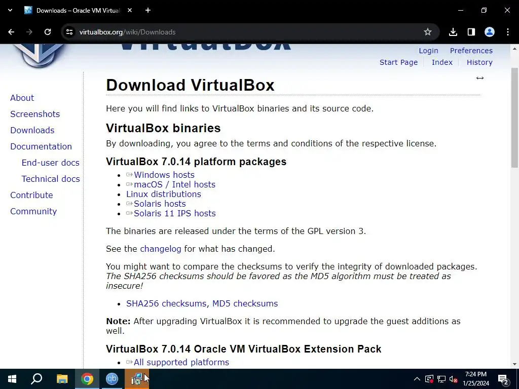The height and width of the screenshot is (389, 519).
Task: Click the VirtualBox logo image
Action: (39, 56)
